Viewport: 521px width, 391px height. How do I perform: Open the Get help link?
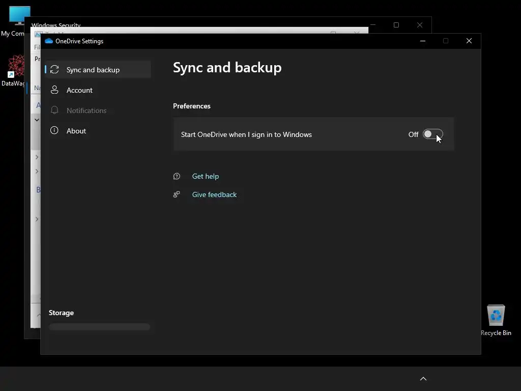coord(205,176)
